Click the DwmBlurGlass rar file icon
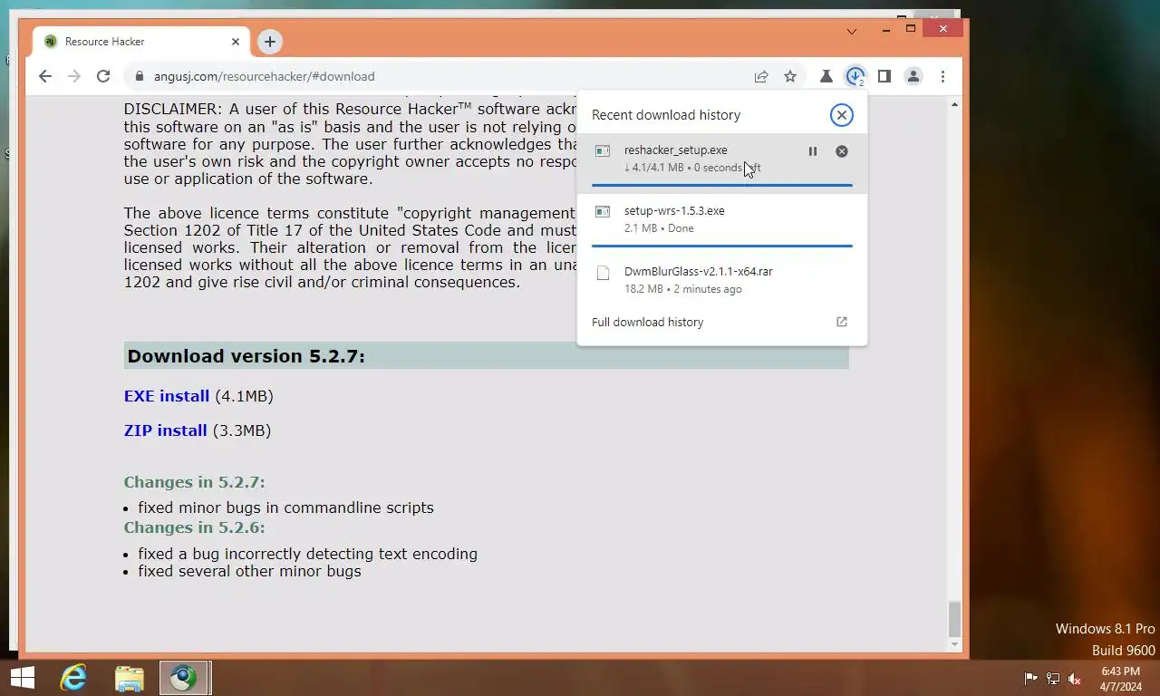1160x696 pixels. pos(603,273)
